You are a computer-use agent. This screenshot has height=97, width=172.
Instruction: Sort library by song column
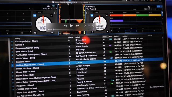tap(17, 39)
